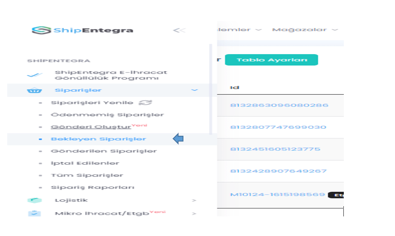Viewport: 395px width, 236px height.
Task: Click the checkmark icon beside E-İhracat program
Action: (35, 75)
